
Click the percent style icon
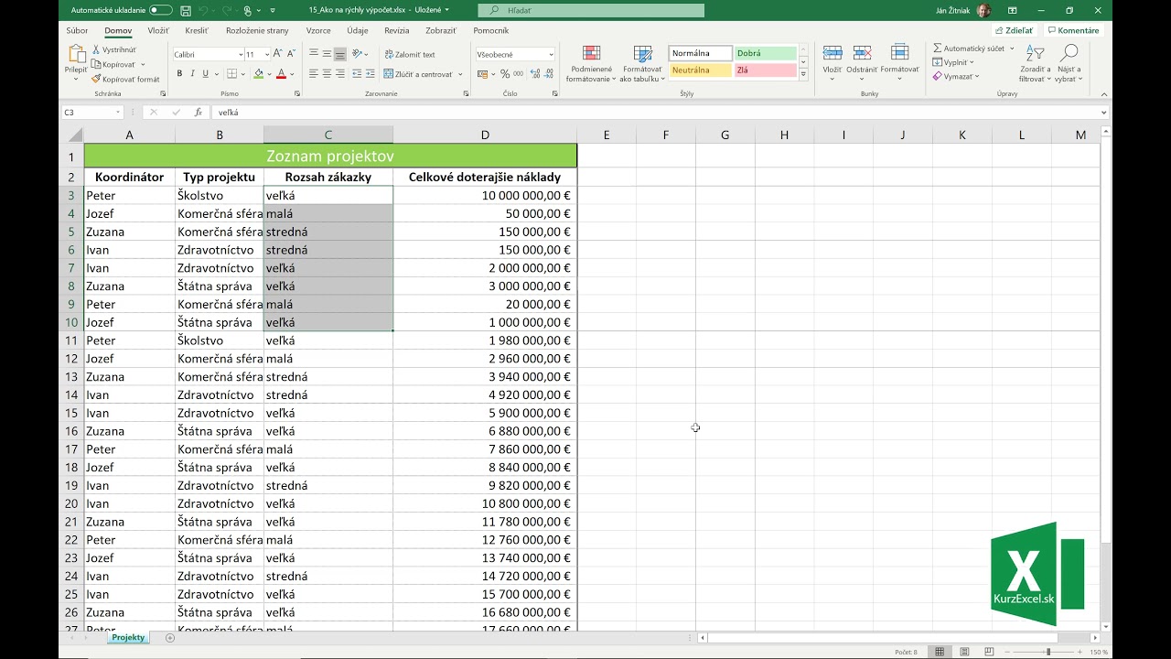click(506, 74)
